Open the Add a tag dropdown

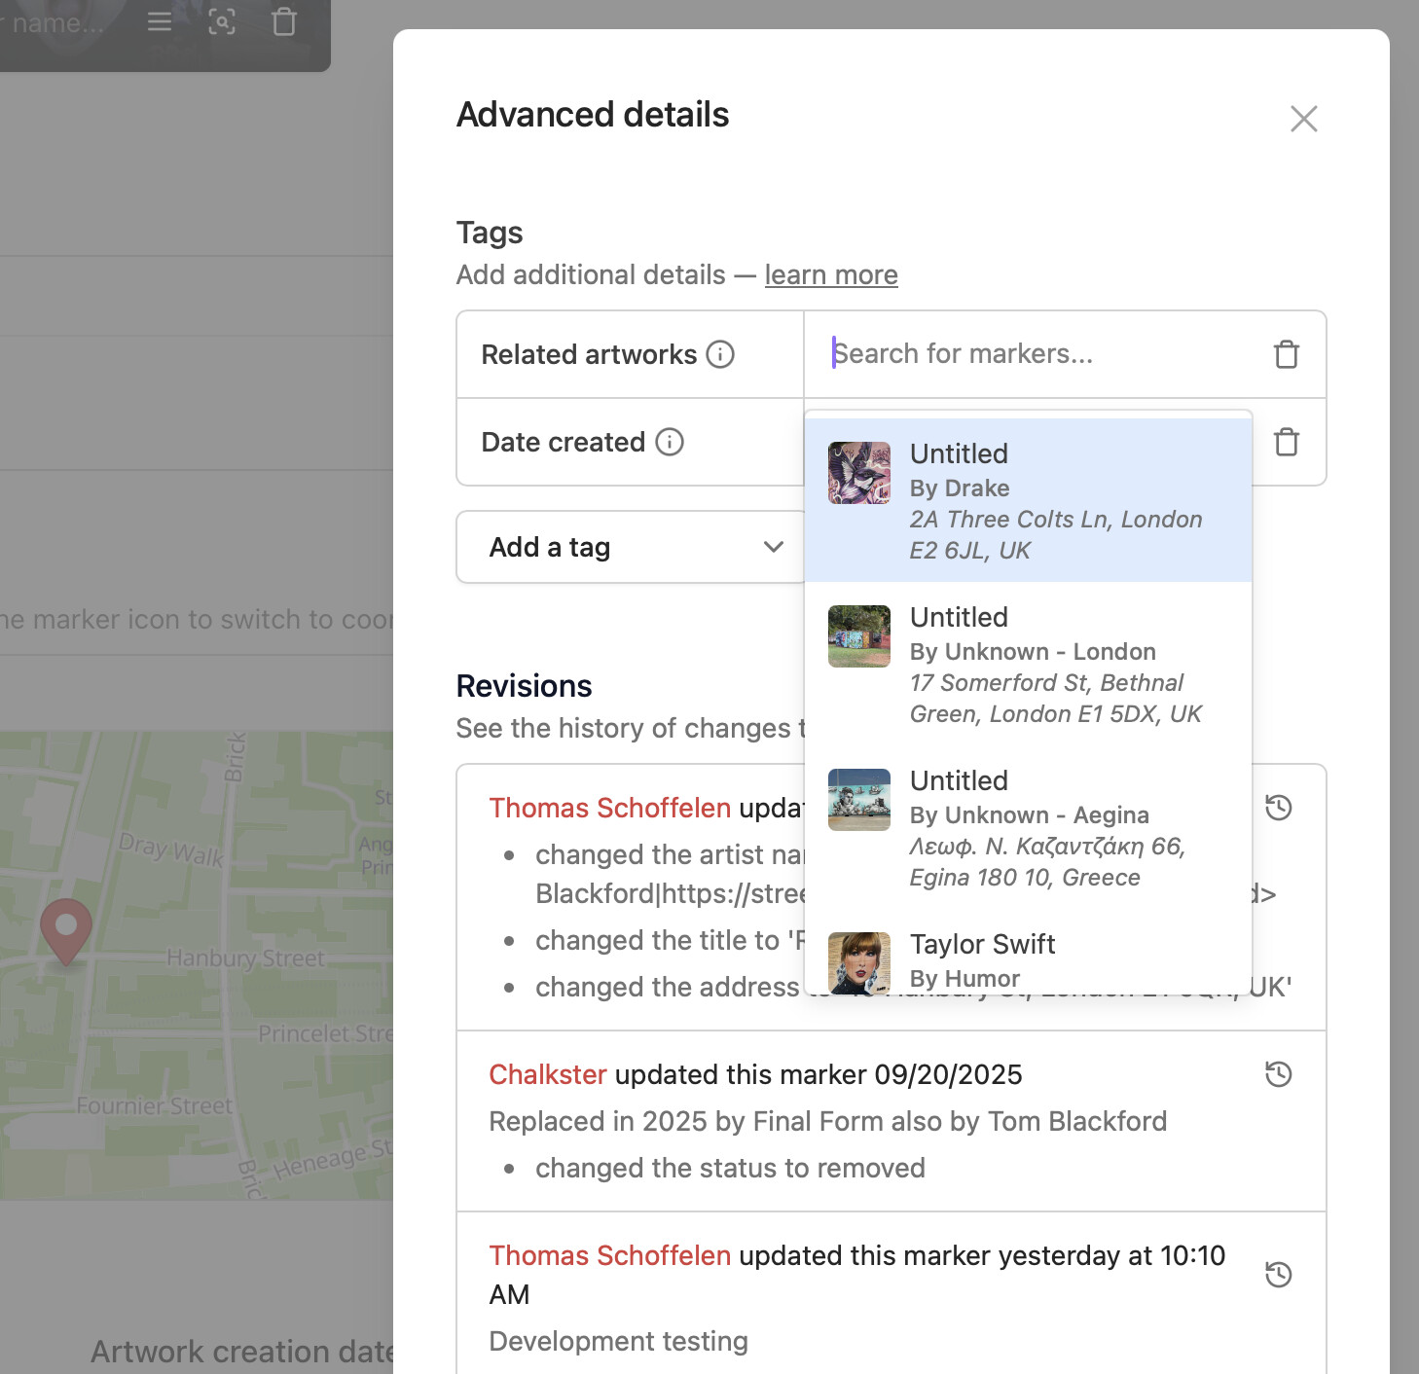coord(631,547)
